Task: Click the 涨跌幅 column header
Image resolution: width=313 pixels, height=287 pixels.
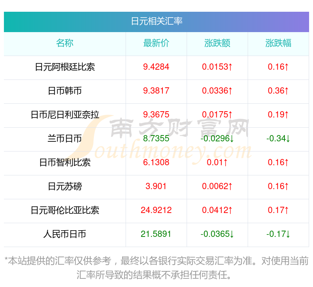Action: pyautogui.click(x=278, y=43)
